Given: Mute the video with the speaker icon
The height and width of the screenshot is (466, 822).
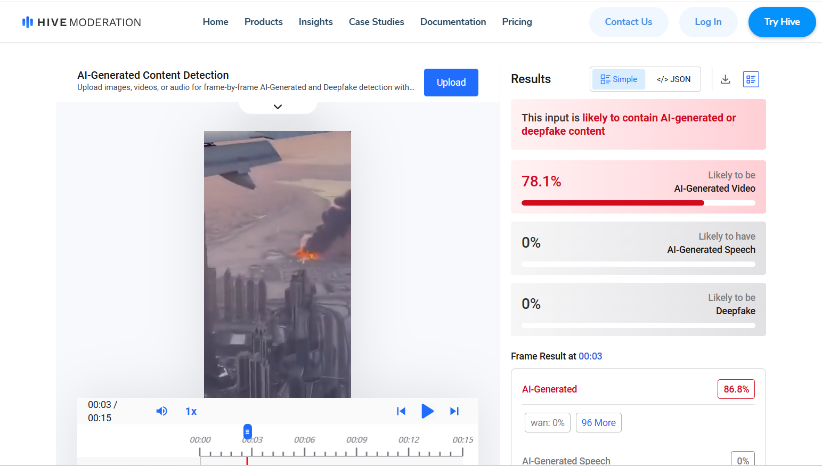Looking at the screenshot, I should click(x=161, y=411).
